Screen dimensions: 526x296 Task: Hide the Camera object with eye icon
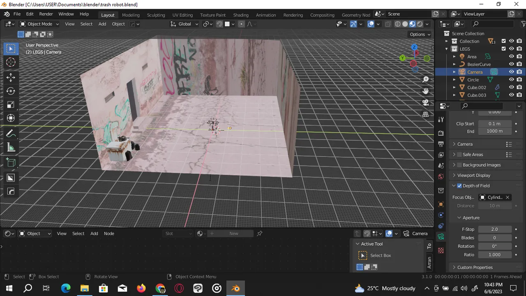[x=512, y=72]
